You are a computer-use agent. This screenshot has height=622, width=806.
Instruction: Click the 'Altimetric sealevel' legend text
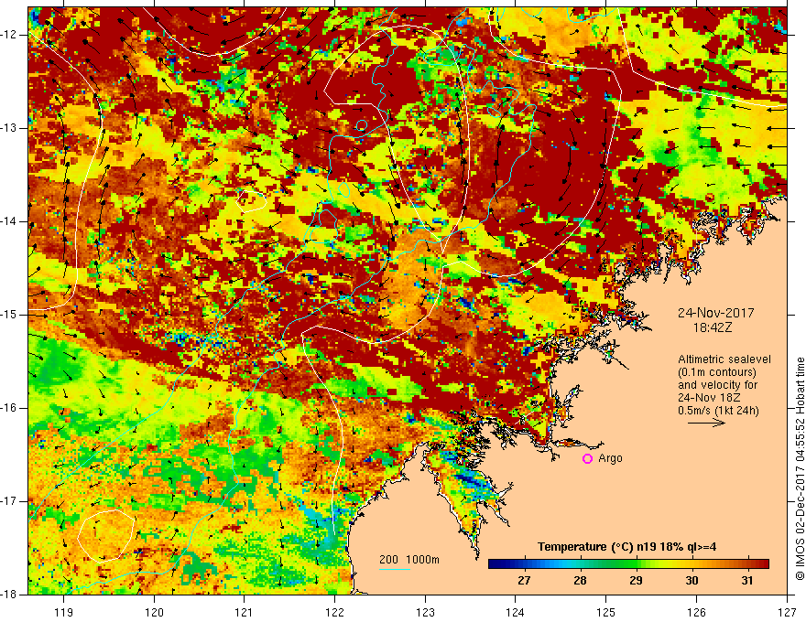tap(724, 359)
